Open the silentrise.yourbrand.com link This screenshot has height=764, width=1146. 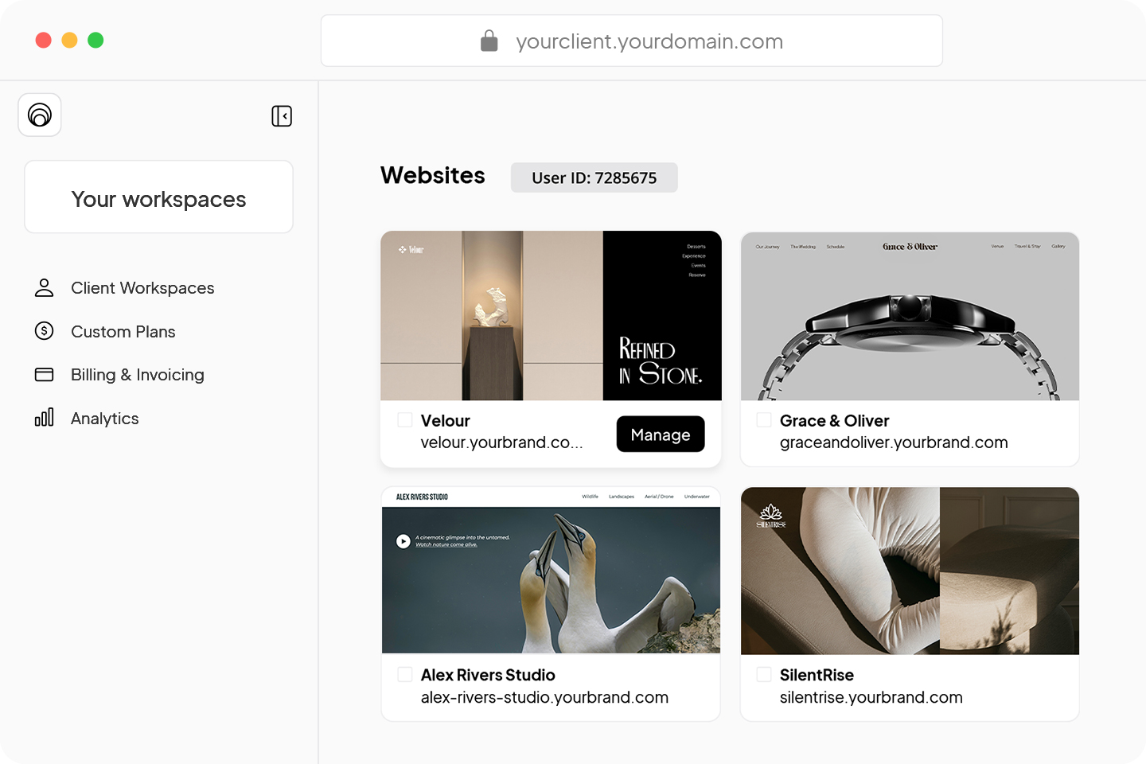(871, 697)
